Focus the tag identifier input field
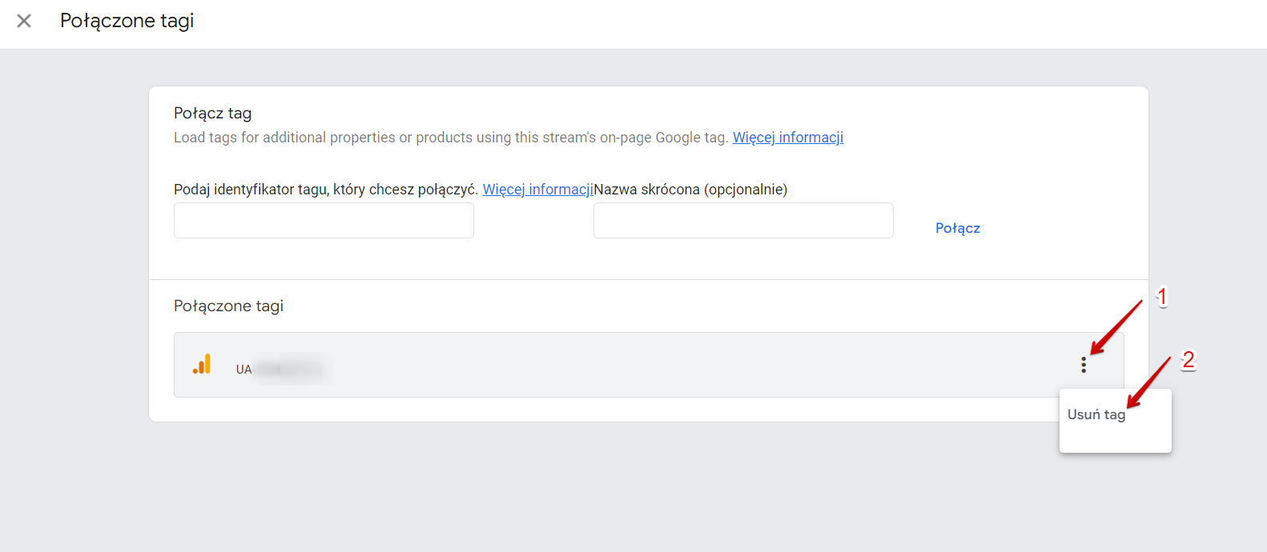 (x=324, y=220)
